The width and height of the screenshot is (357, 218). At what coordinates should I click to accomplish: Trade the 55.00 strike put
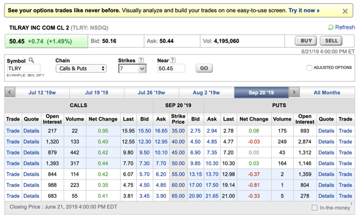[345, 174]
